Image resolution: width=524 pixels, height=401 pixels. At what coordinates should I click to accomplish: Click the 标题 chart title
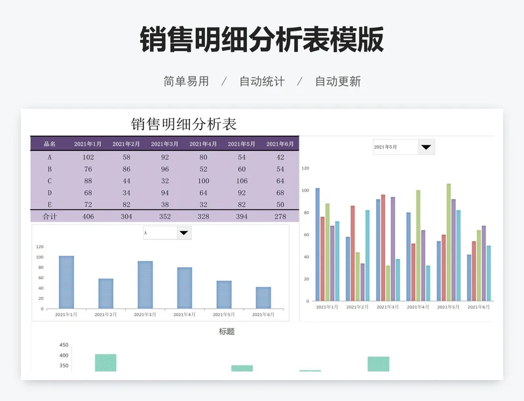[x=227, y=332]
